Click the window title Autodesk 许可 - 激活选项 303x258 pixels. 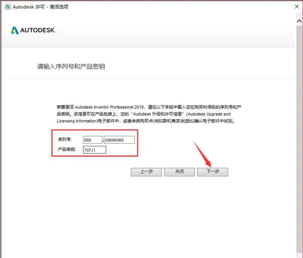[x=41, y=7]
